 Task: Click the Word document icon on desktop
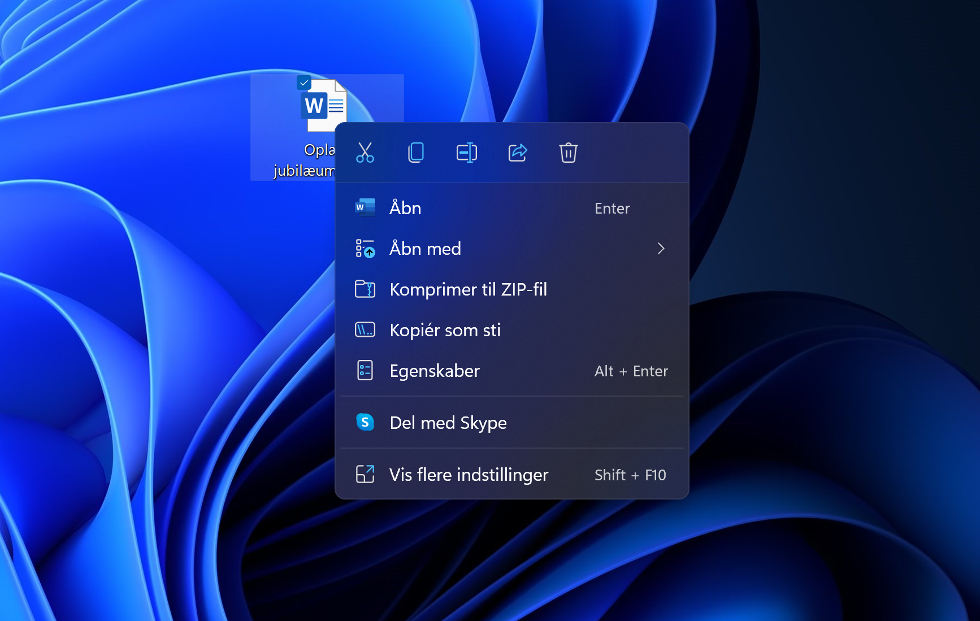click(323, 106)
